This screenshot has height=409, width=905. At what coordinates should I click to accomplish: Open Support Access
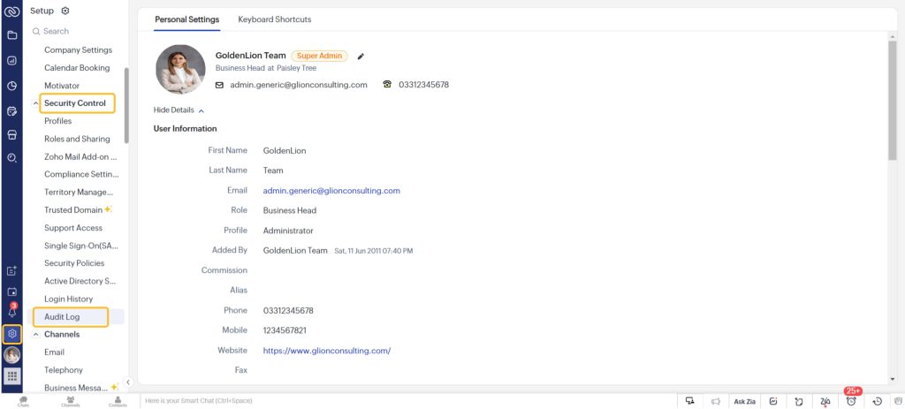click(x=73, y=228)
